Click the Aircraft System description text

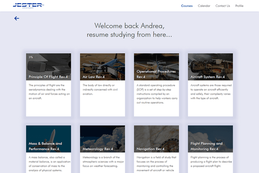[x=210, y=92]
